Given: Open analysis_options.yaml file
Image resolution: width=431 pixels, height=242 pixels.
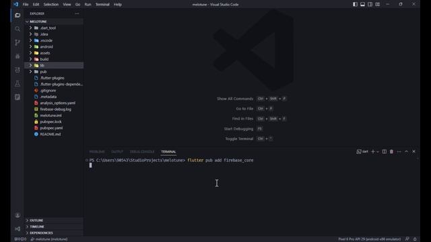Looking at the screenshot, I should [54, 103].
